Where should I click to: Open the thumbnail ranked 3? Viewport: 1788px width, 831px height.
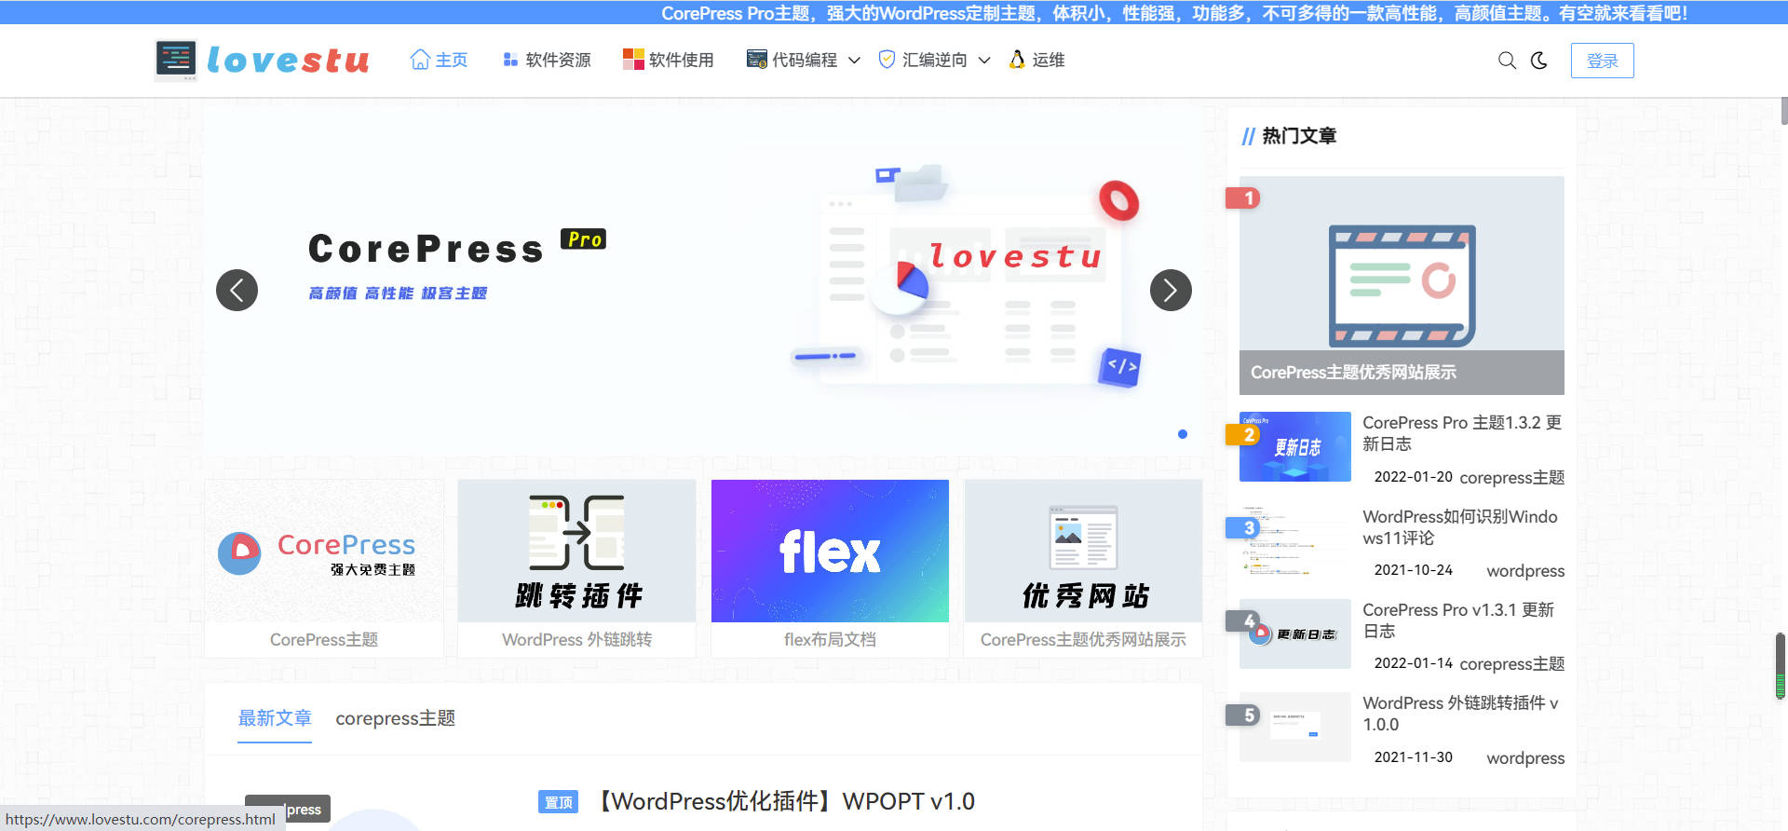coord(1295,540)
